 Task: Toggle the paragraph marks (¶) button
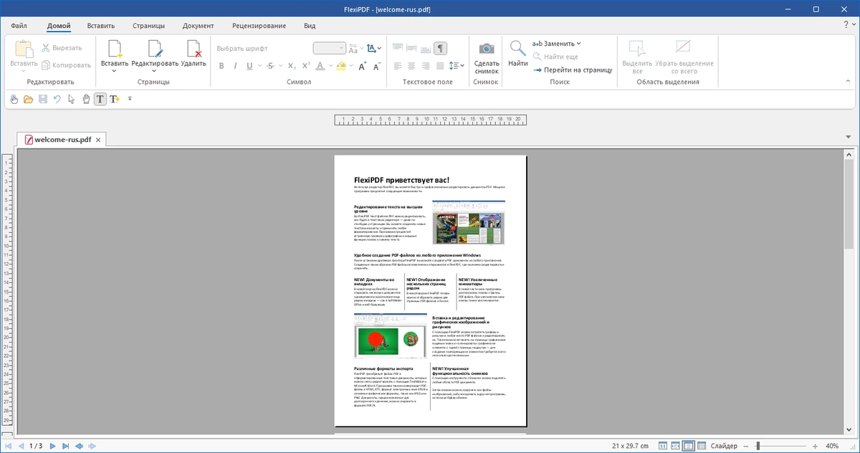point(441,48)
